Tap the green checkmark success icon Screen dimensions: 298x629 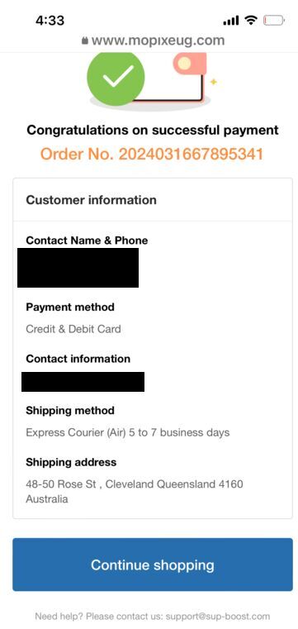pos(116,77)
